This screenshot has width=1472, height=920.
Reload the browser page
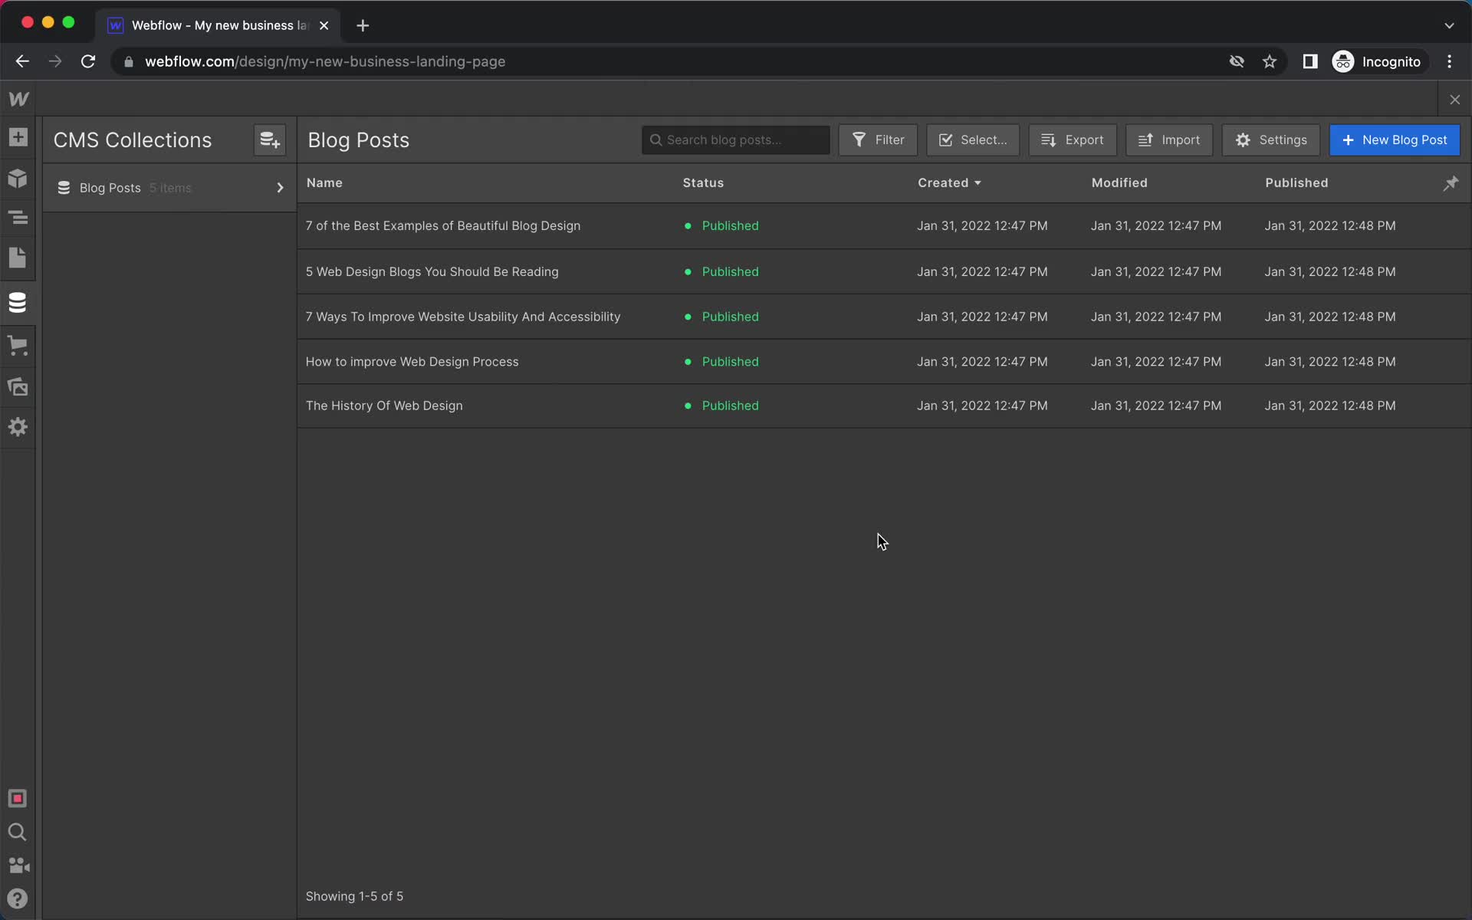pyautogui.click(x=88, y=61)
